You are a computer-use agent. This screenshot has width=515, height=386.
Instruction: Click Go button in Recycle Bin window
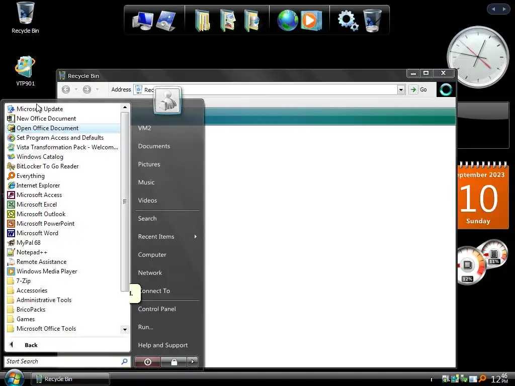[x=419, y=89]
